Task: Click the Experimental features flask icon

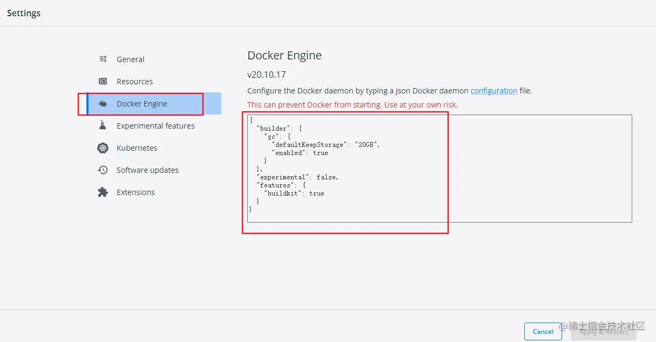Action: [x=103, y=125]
